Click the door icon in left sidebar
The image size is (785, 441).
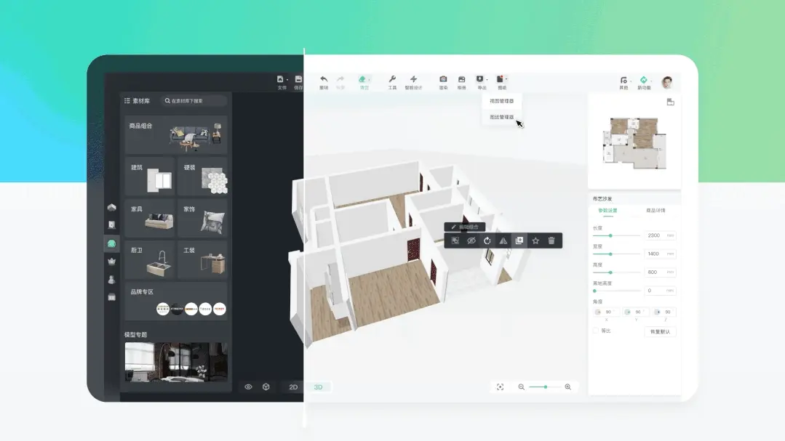click(111, 225)
